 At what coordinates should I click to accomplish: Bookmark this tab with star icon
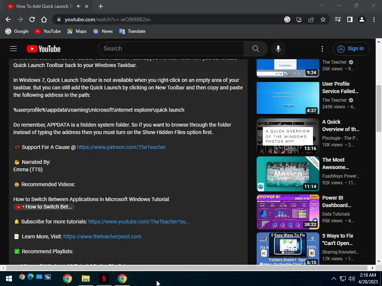click(x=323, y=19)
